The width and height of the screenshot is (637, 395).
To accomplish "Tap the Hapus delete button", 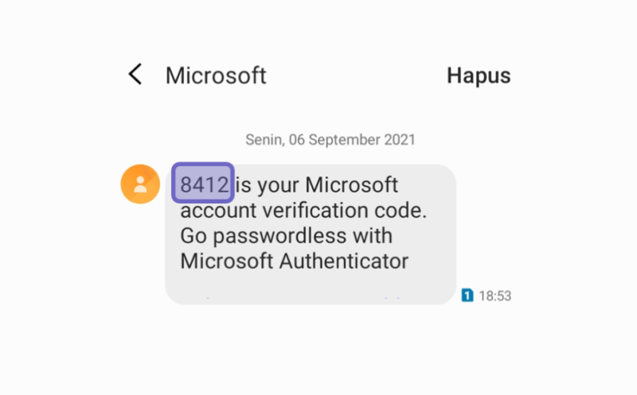I will coord(479,76).
